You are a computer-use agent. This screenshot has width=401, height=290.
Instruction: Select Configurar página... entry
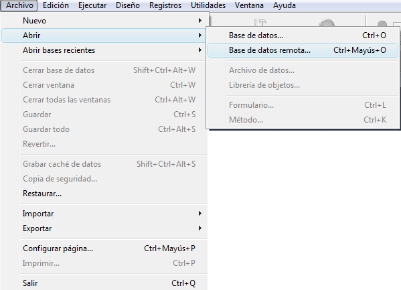pyautogui.click(x=104, y=248)
